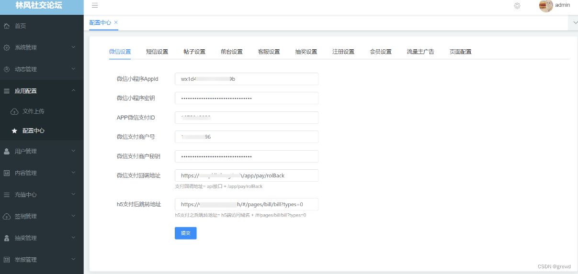Click the icon beside 抽奖管理
Screen dimensions: 578x274
[7, 238]
